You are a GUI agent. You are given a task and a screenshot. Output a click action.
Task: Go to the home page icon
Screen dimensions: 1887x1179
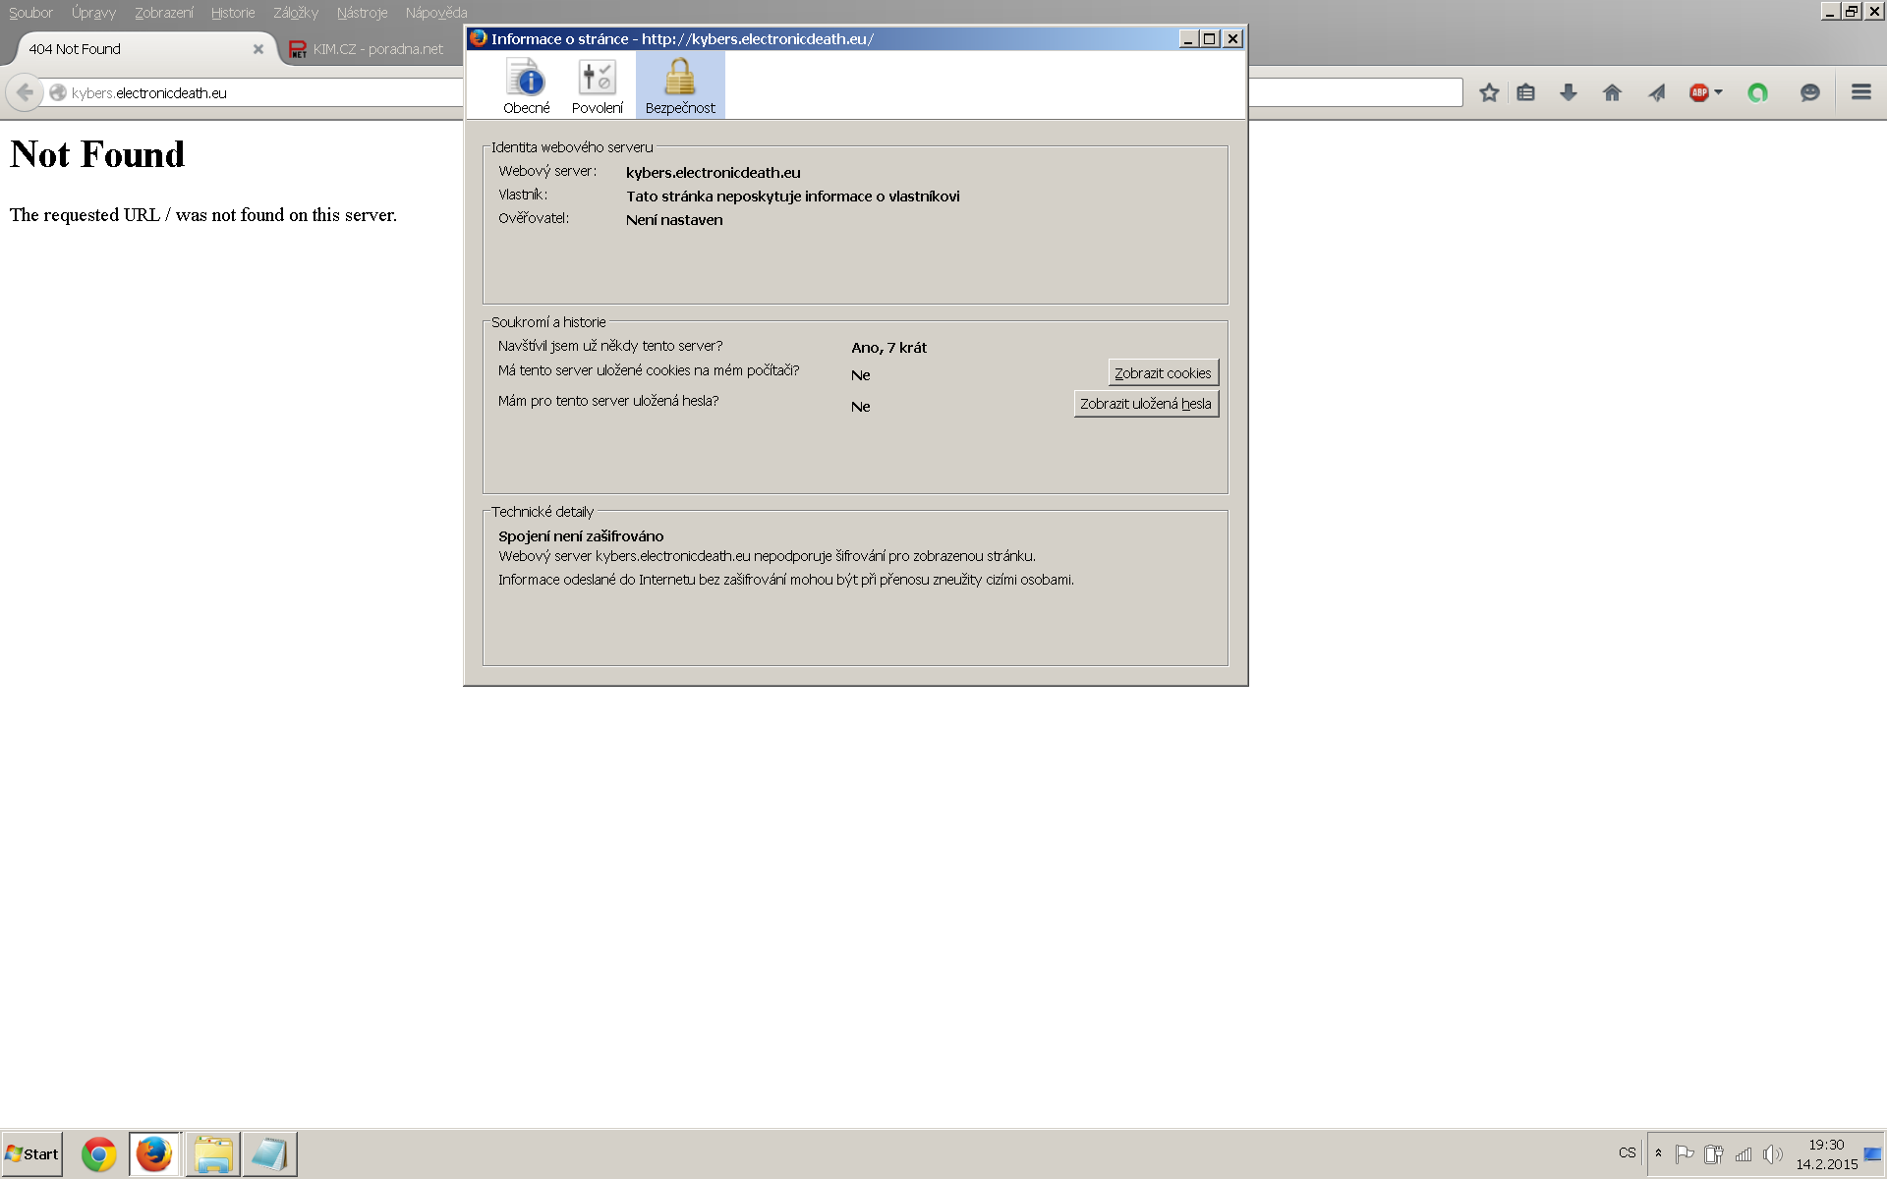pyautogui.click(x=1612, y=92)
